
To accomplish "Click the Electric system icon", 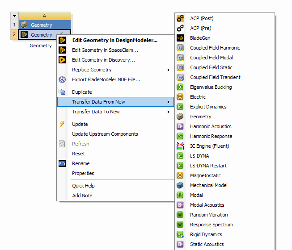I will tap(180, 97).
